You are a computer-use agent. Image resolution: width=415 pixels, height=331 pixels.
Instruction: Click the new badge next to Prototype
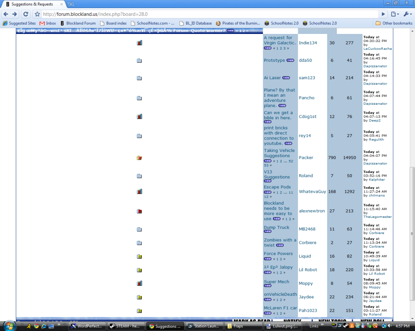click(x=290, y=60)
